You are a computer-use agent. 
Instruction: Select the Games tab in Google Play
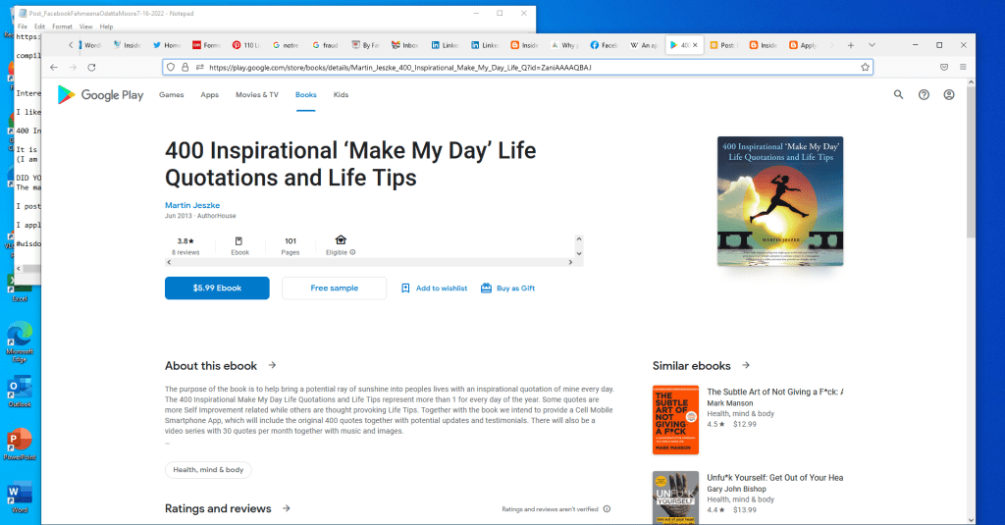point(172,95)
